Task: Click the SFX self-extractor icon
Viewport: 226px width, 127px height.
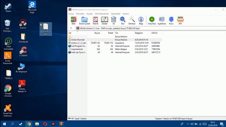Action: (x=180, y=20)
